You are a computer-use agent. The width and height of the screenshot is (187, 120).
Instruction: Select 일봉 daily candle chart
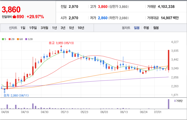coord(137,28)
